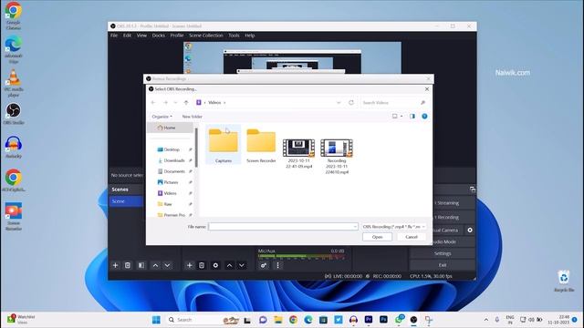Open the recent locations dropdown arrow

point(175,102)
